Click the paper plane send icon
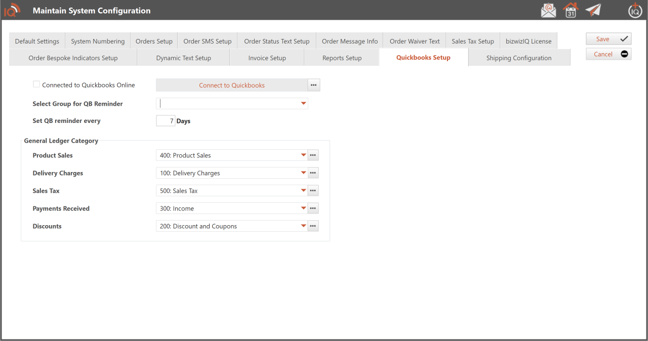The image size is (648, 341). click(x=593, y=10)
